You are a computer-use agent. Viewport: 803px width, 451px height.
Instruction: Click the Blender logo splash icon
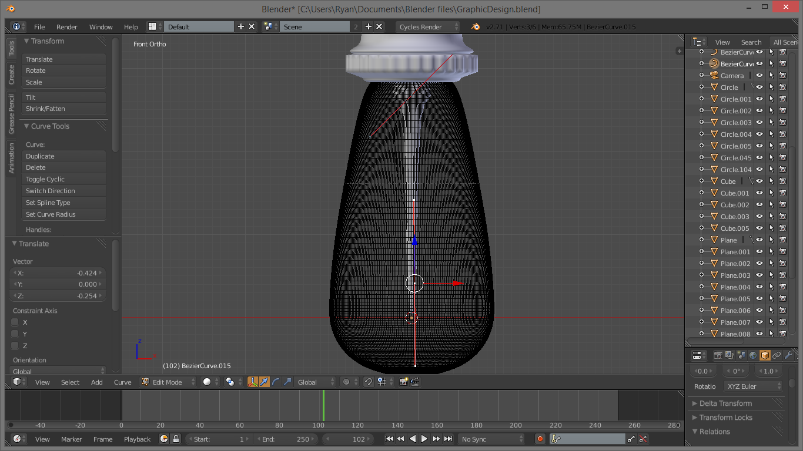[475, 26]
